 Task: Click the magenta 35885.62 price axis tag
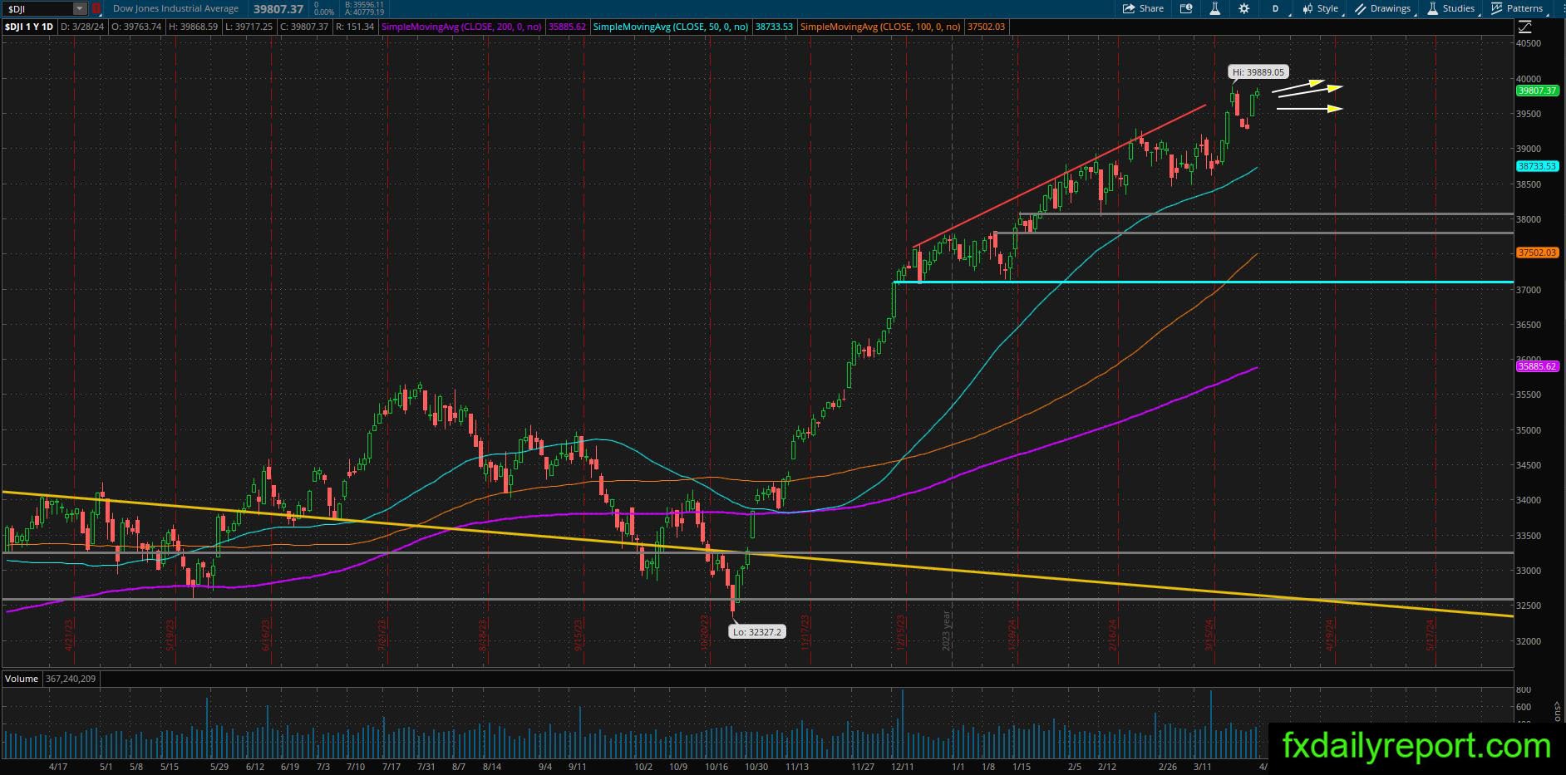pyautogui.click(x=1537, y=366)
